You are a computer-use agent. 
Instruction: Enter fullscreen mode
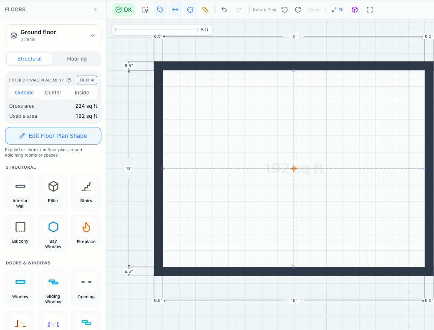tap(369, 10)
